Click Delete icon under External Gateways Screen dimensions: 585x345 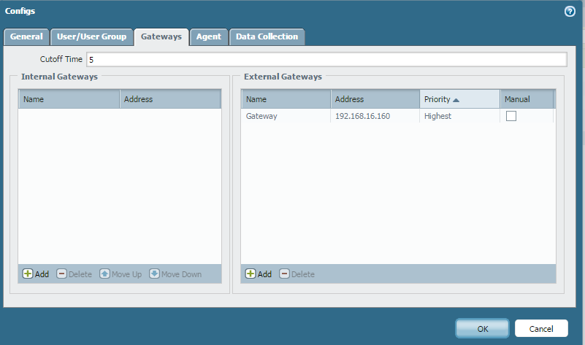coord(285,274)
